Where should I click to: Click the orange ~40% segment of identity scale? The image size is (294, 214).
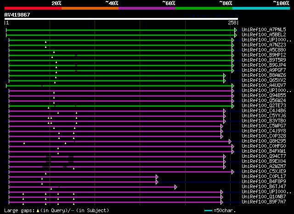90,8
